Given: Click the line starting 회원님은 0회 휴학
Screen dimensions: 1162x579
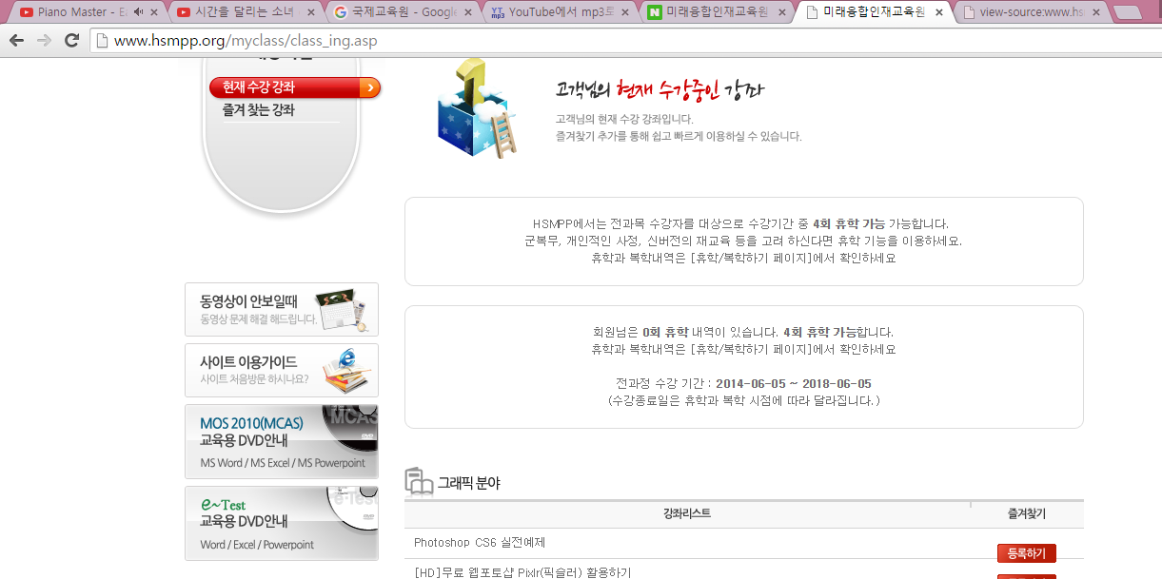Looking at the screenshot, I should [x=743, y=333].
